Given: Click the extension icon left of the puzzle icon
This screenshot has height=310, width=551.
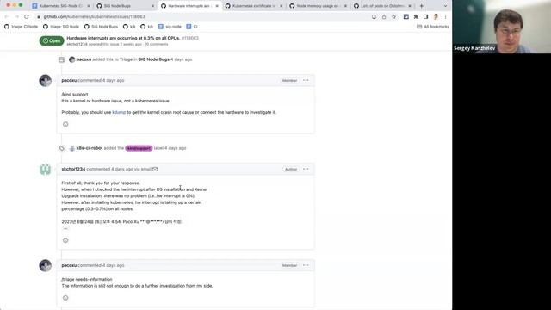Looking at the screenshot, I should pyautogui.click(x=406, y=16).
